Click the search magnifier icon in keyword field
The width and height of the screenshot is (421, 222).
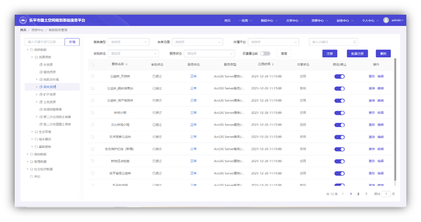click(x=354, y=42)
